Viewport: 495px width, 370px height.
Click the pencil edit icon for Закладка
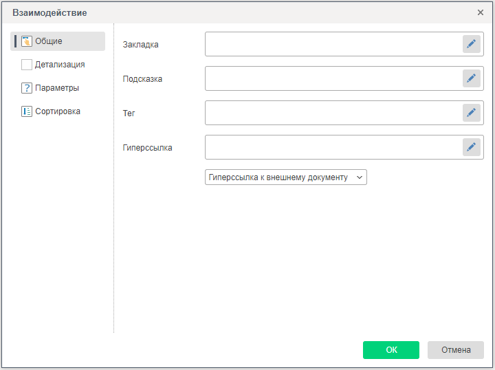[471, 44]
